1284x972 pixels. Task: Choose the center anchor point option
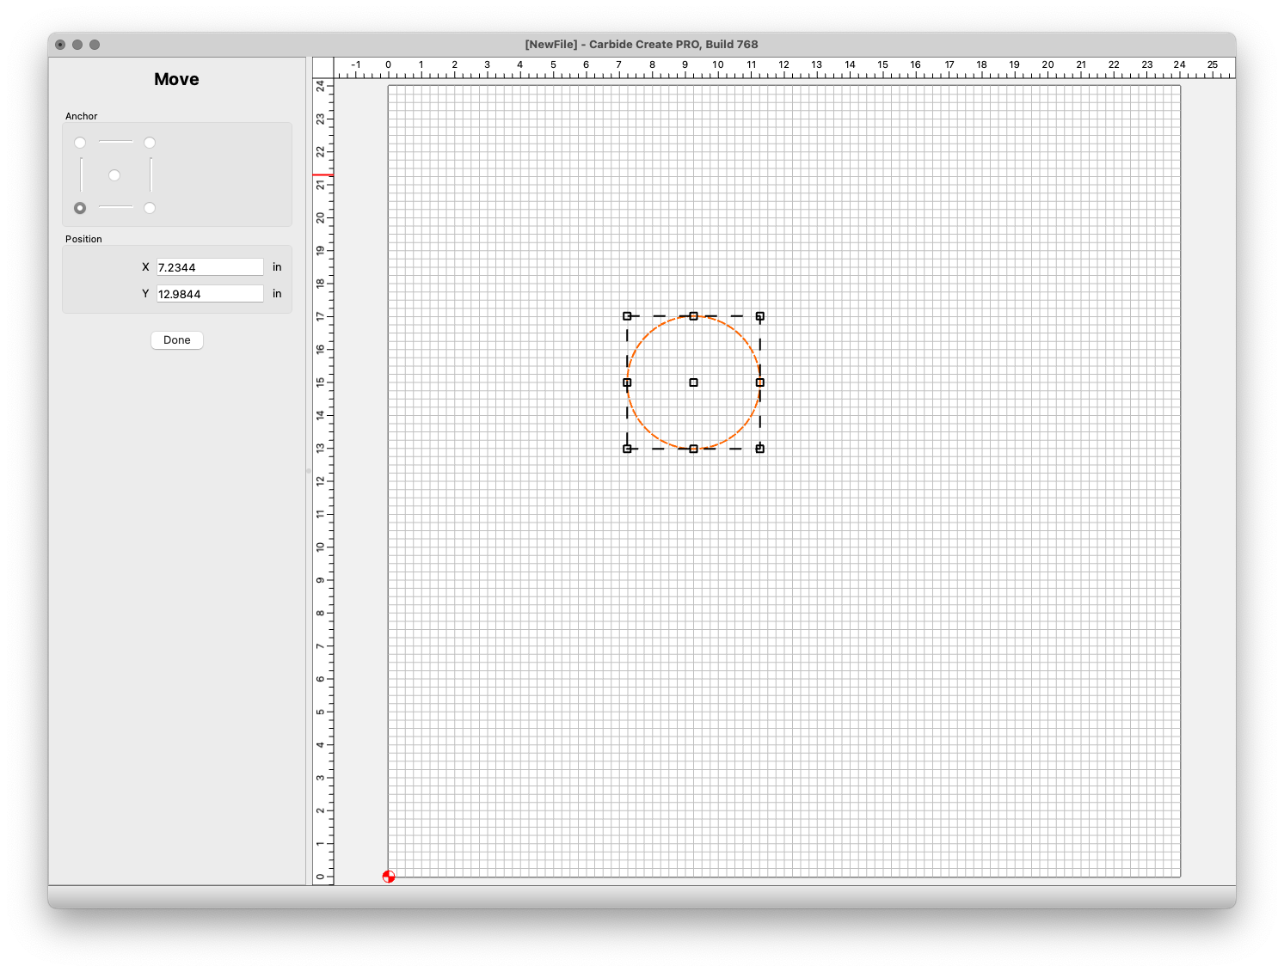pos(114,175)
